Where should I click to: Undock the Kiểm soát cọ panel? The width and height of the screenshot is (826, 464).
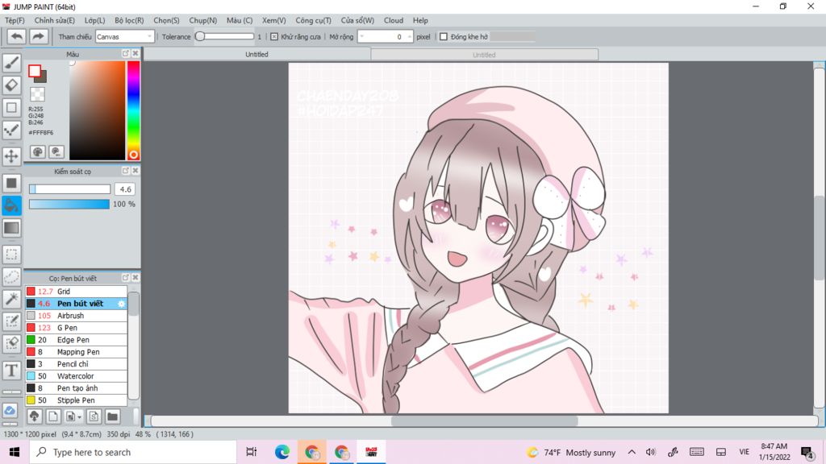click(125, 171)
